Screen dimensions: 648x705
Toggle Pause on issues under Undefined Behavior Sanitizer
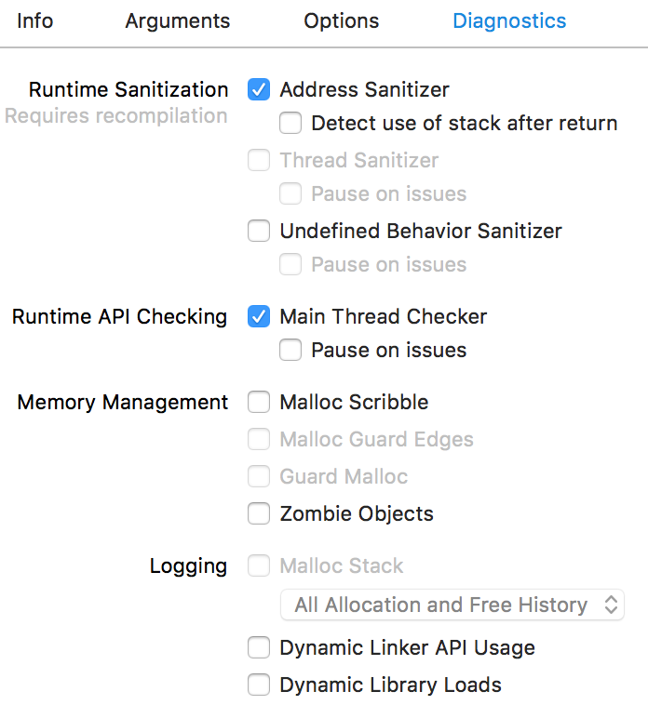(x=290, y=264)
